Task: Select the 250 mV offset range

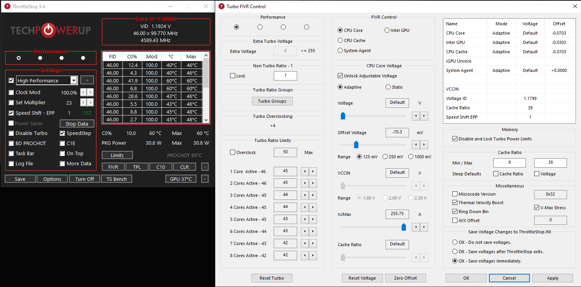Action: point(386,157)
